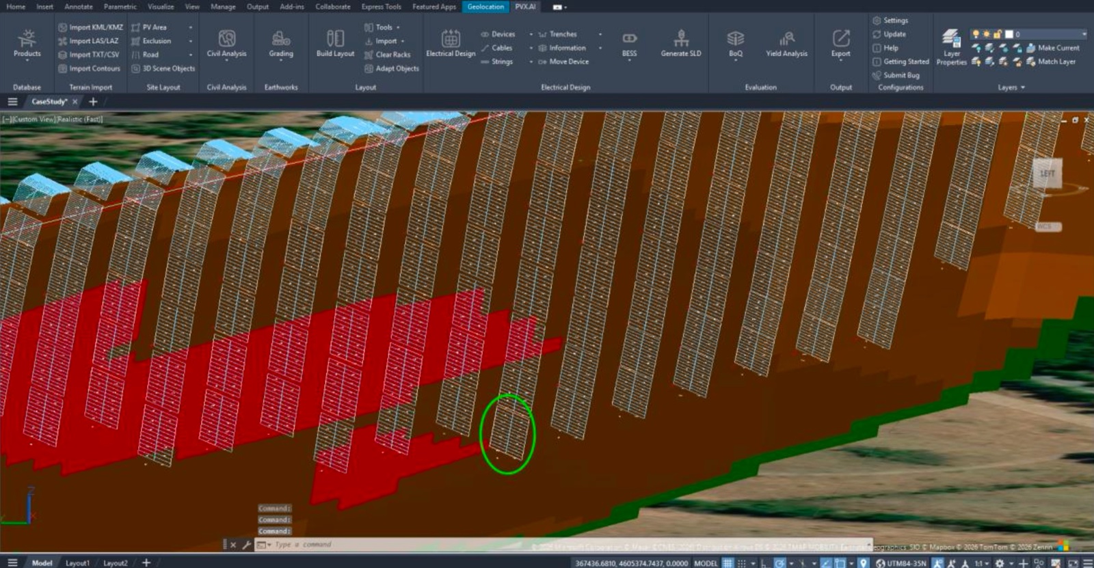Expand the layer name dropdown list
The height and width of the screenshot is (568, 1094).
(1084, 34)
